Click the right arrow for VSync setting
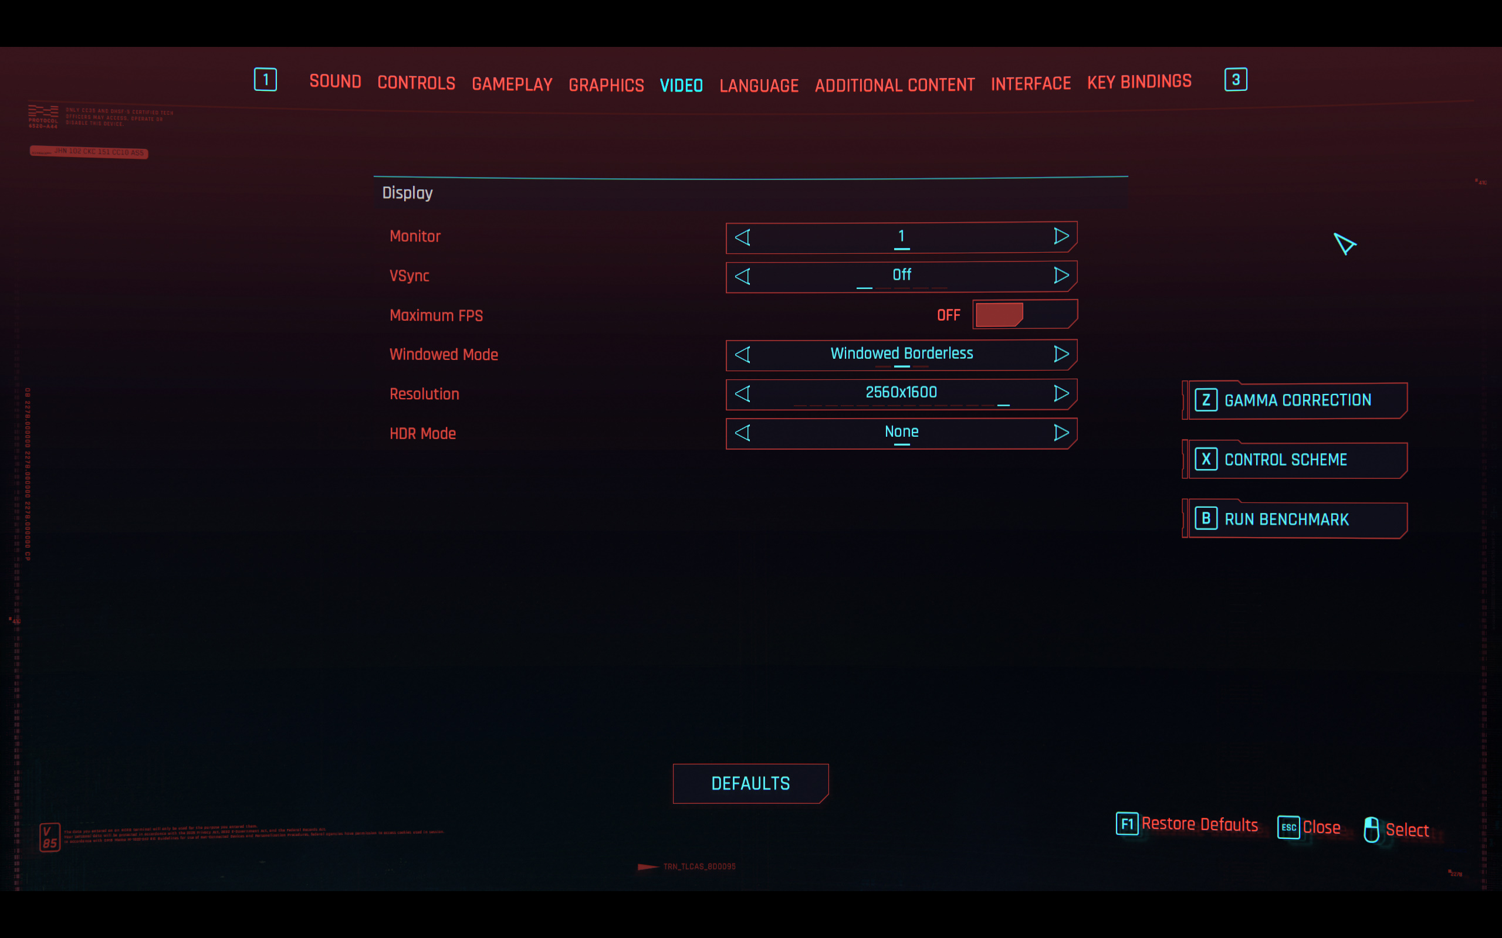This screenshot has width=1502, height=938. click(x=1061, y=276)
